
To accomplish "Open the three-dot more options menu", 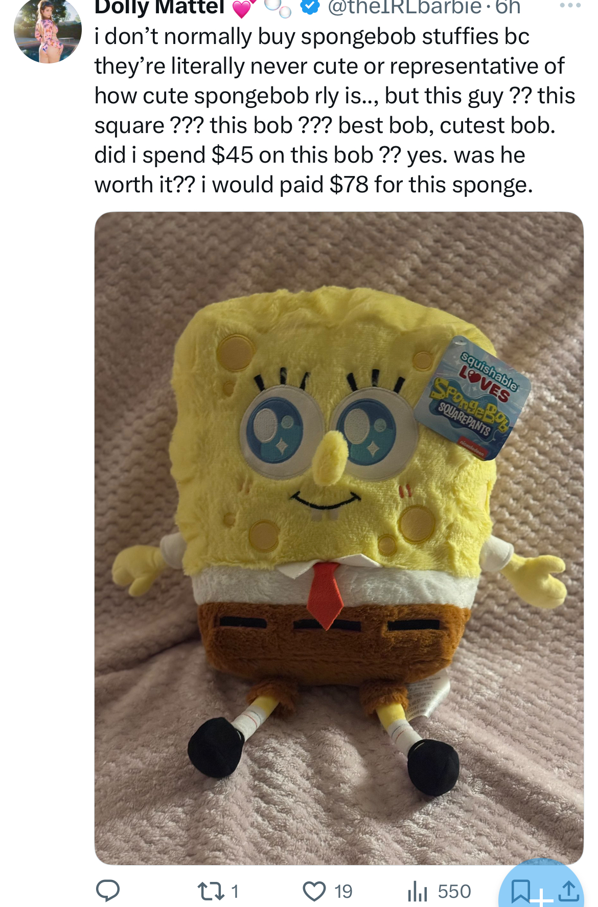I will pos(570,5).
